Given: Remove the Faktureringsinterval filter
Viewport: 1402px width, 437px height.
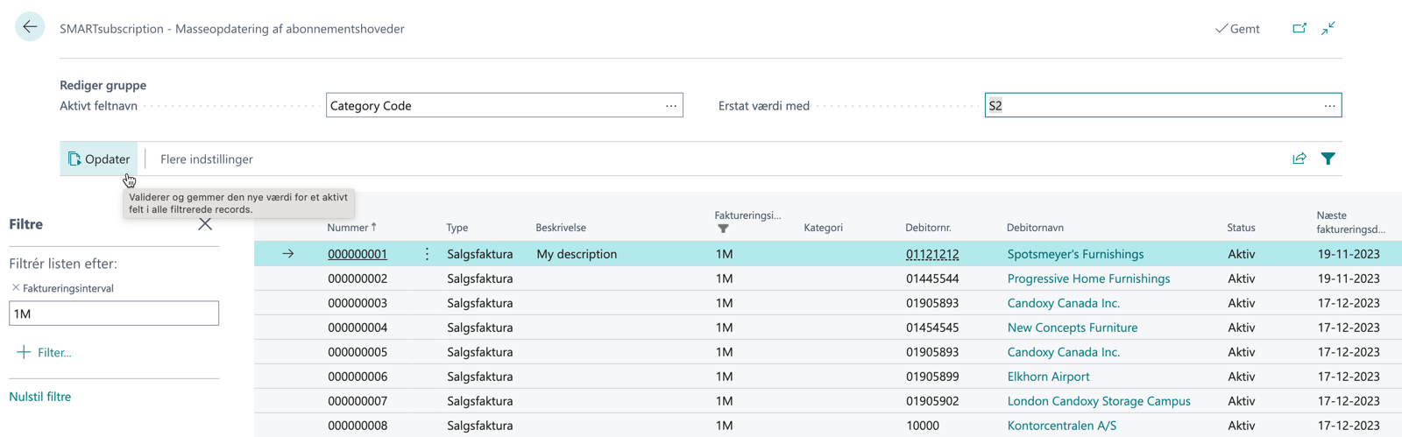Looking at the screenshot, I should 16,287.
